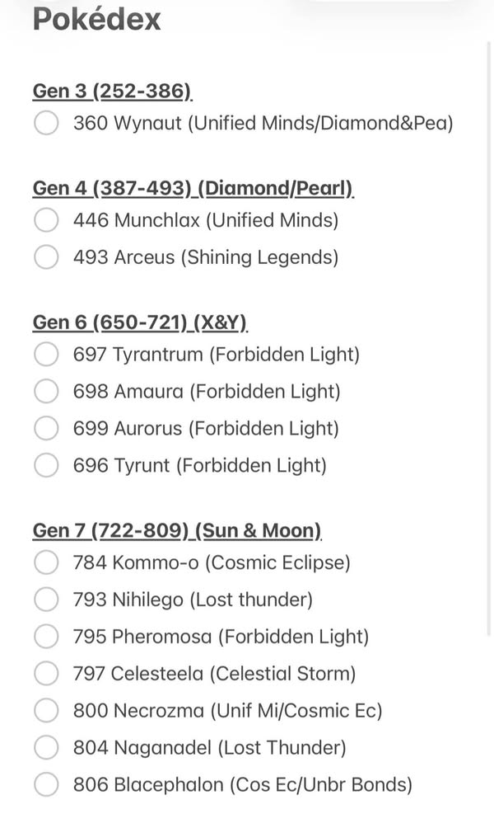494x828 pixels.
Task: Tick the 696 Tyrunt circle
Action: coord(46,465)
